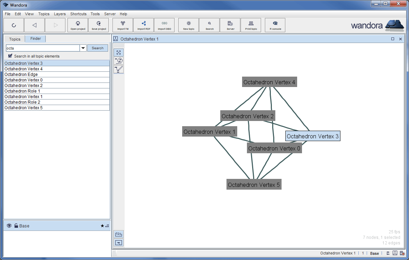
Task: Open the R console from the toolbar
Action: coord(275,25)
